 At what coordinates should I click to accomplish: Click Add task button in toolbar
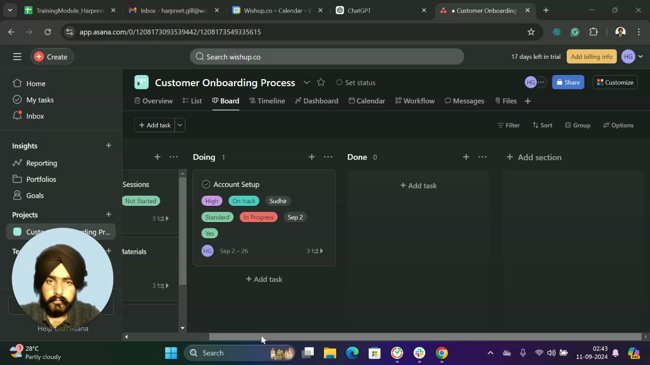tap(154, 125)
